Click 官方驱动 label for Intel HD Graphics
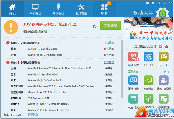 click(109, 49)
